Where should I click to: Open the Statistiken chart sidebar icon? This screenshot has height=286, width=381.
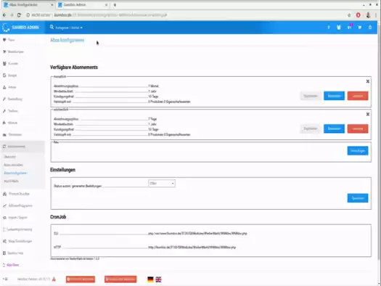point(4,134)
